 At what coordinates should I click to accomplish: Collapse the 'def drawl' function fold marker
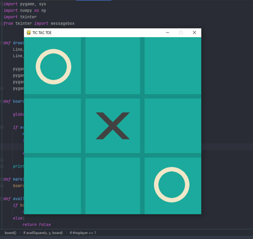[x=2, y=43]
